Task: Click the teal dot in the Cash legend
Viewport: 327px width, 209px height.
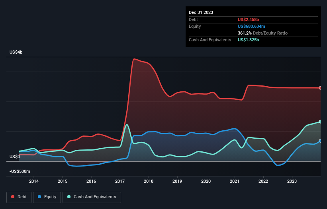Action: point(69,197)
